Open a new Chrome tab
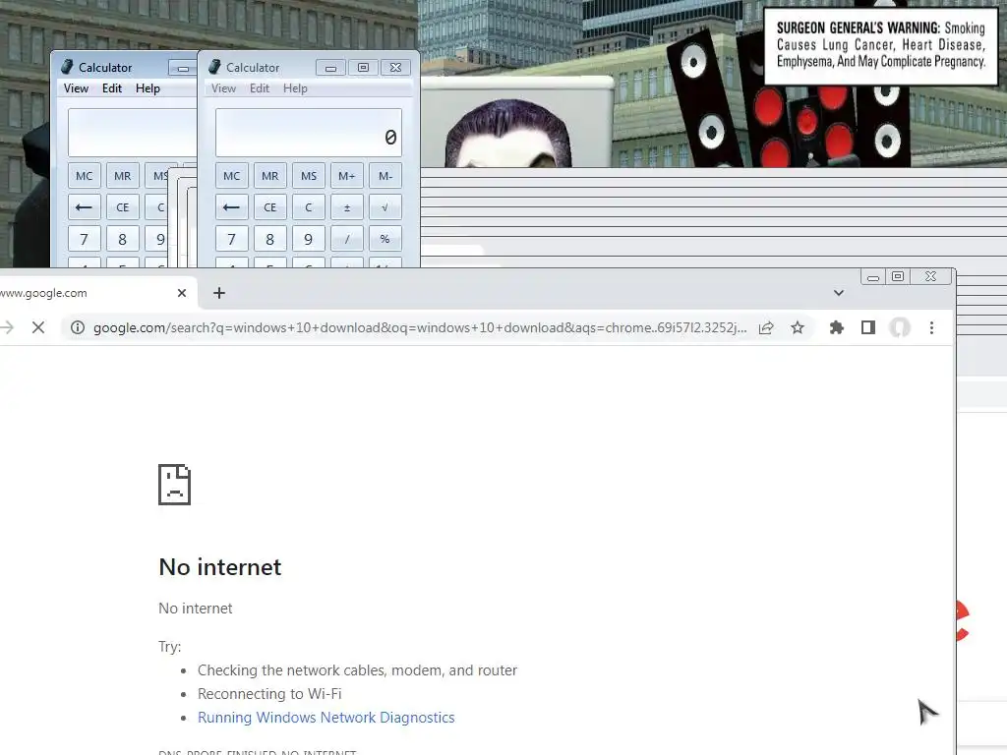1007x755 pixels. (219, 293)
